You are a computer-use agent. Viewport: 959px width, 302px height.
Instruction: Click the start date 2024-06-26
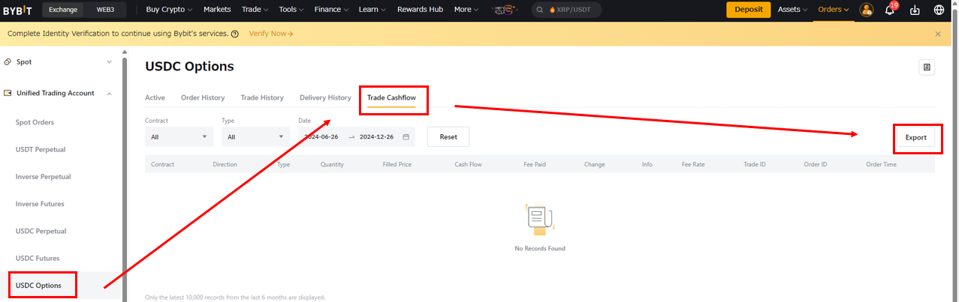point(321,137)
